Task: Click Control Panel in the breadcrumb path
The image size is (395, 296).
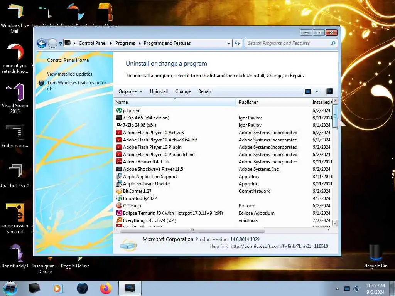Action: tap(93, 43)
